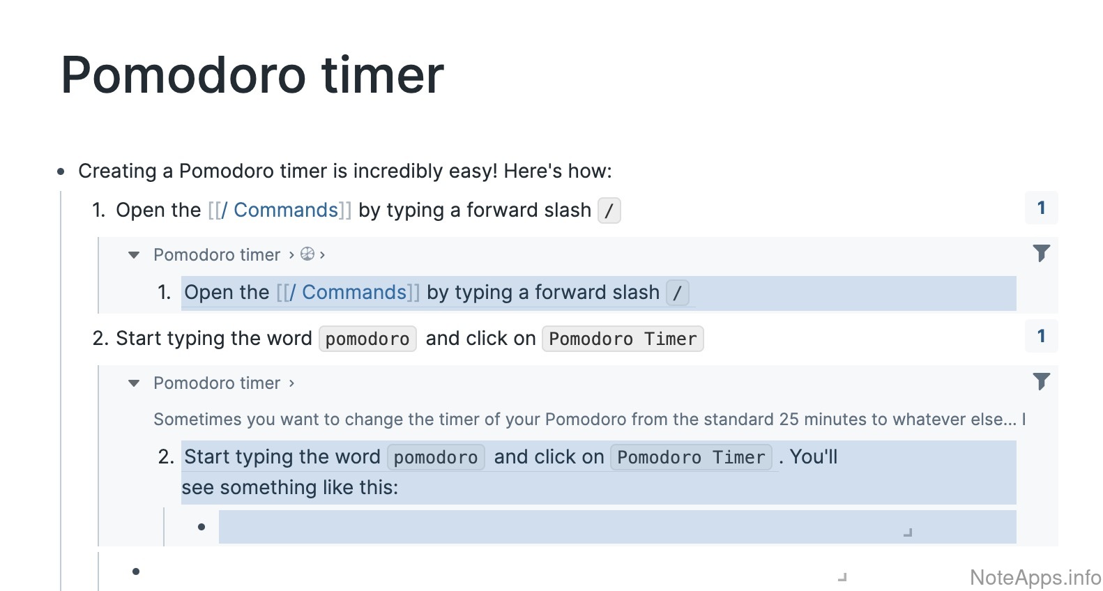Click the resize handle left of NoteApps.info

tap(842, 577)
